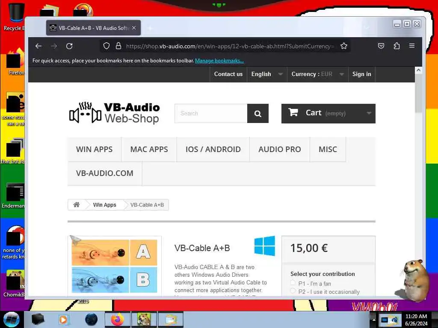Open the media player taskbar icon
Image resolution: width=438 pixels, height=328 pixels.
[x=63, y=319]
